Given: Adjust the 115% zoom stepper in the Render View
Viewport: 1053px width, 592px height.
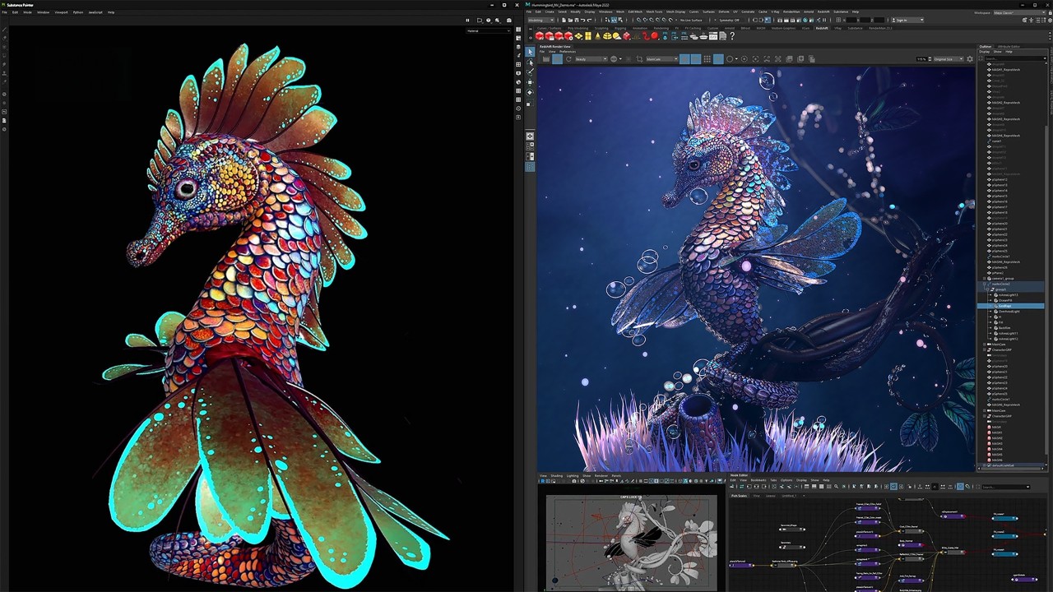Looking at the screenshot, I should tap(930, 58).
